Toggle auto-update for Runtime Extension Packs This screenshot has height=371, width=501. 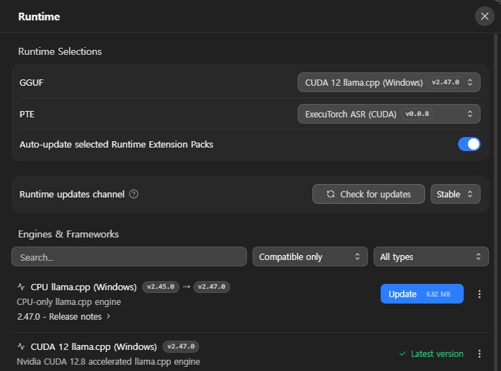click(x=469, y=144)
